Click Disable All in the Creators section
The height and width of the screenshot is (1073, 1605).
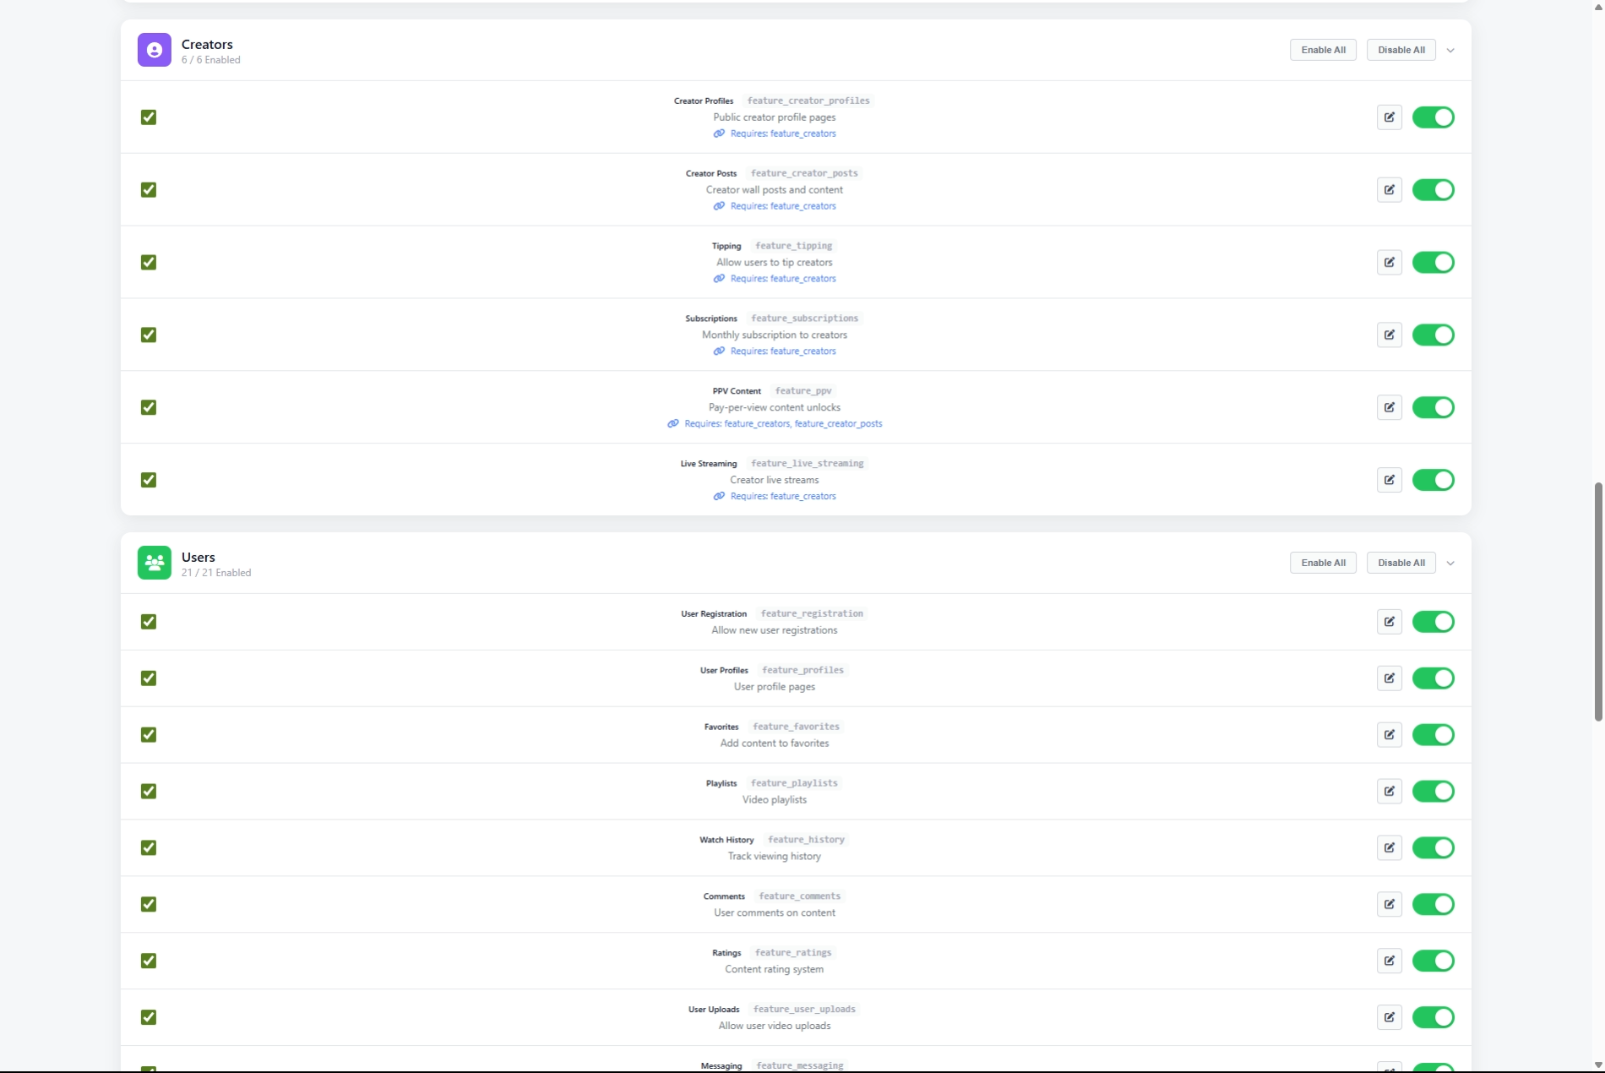[1401, 51]
